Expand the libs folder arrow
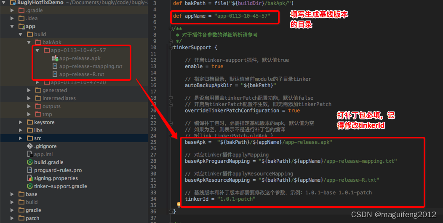Image resolution: width=443 pixels, height=223 pixels. 20,130
